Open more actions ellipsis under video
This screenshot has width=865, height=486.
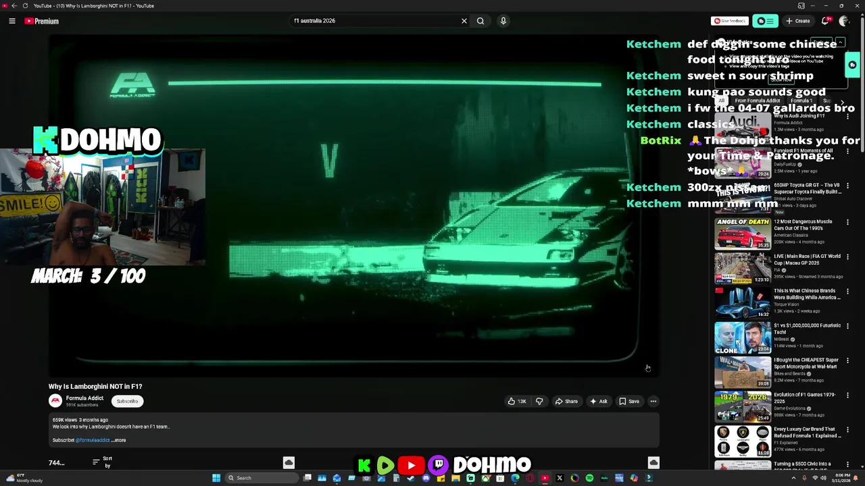[x=653, y=401]
